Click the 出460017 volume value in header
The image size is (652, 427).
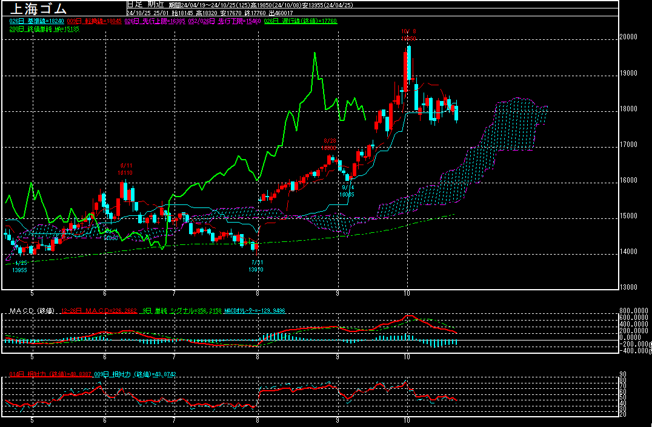pos(281,13)
